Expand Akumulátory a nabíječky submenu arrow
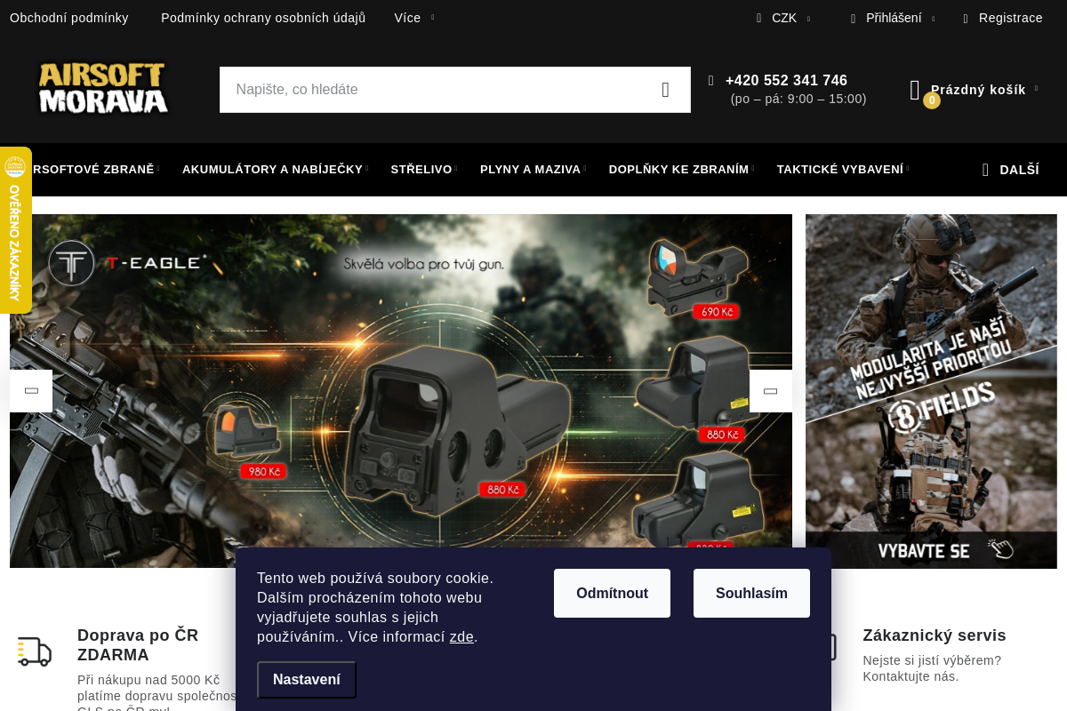This screenshot has height=711, width=1067. 367,169
